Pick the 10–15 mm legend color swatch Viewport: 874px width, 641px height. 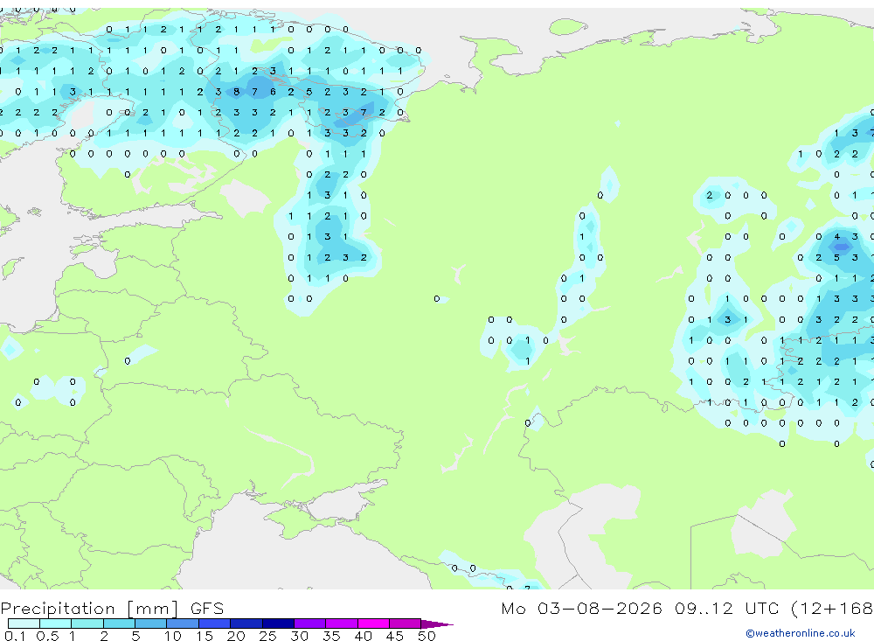pyautogui.click(x=183, y=624)
